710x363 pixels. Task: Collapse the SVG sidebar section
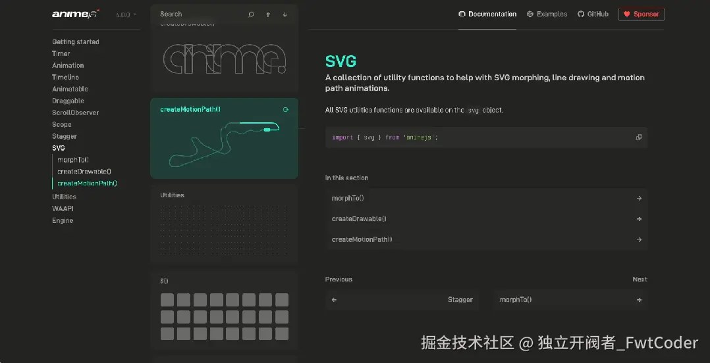click(59, 148)
